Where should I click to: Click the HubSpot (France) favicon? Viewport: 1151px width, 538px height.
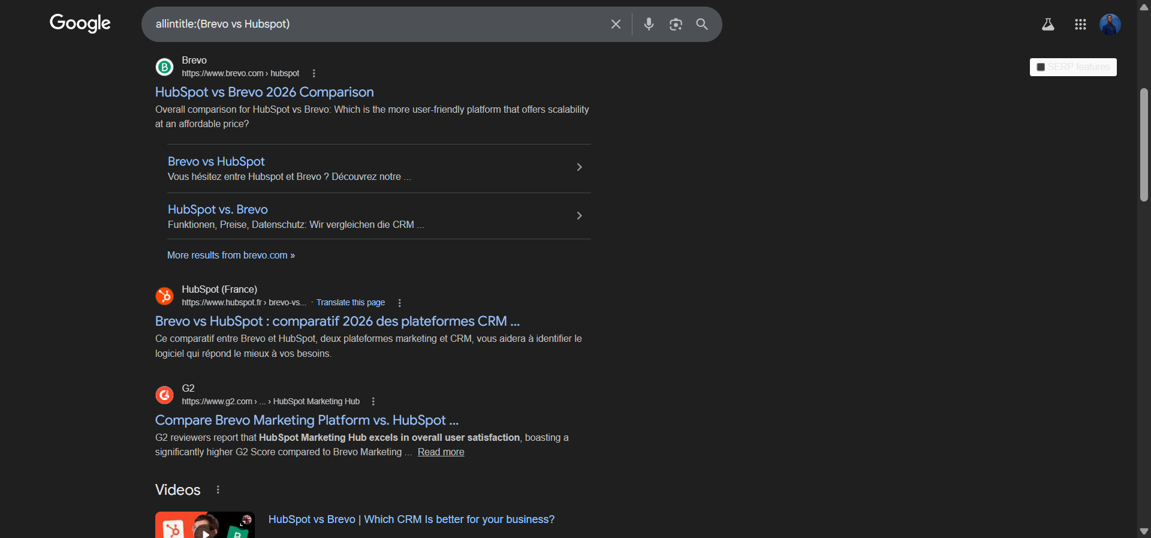(164, 296)
